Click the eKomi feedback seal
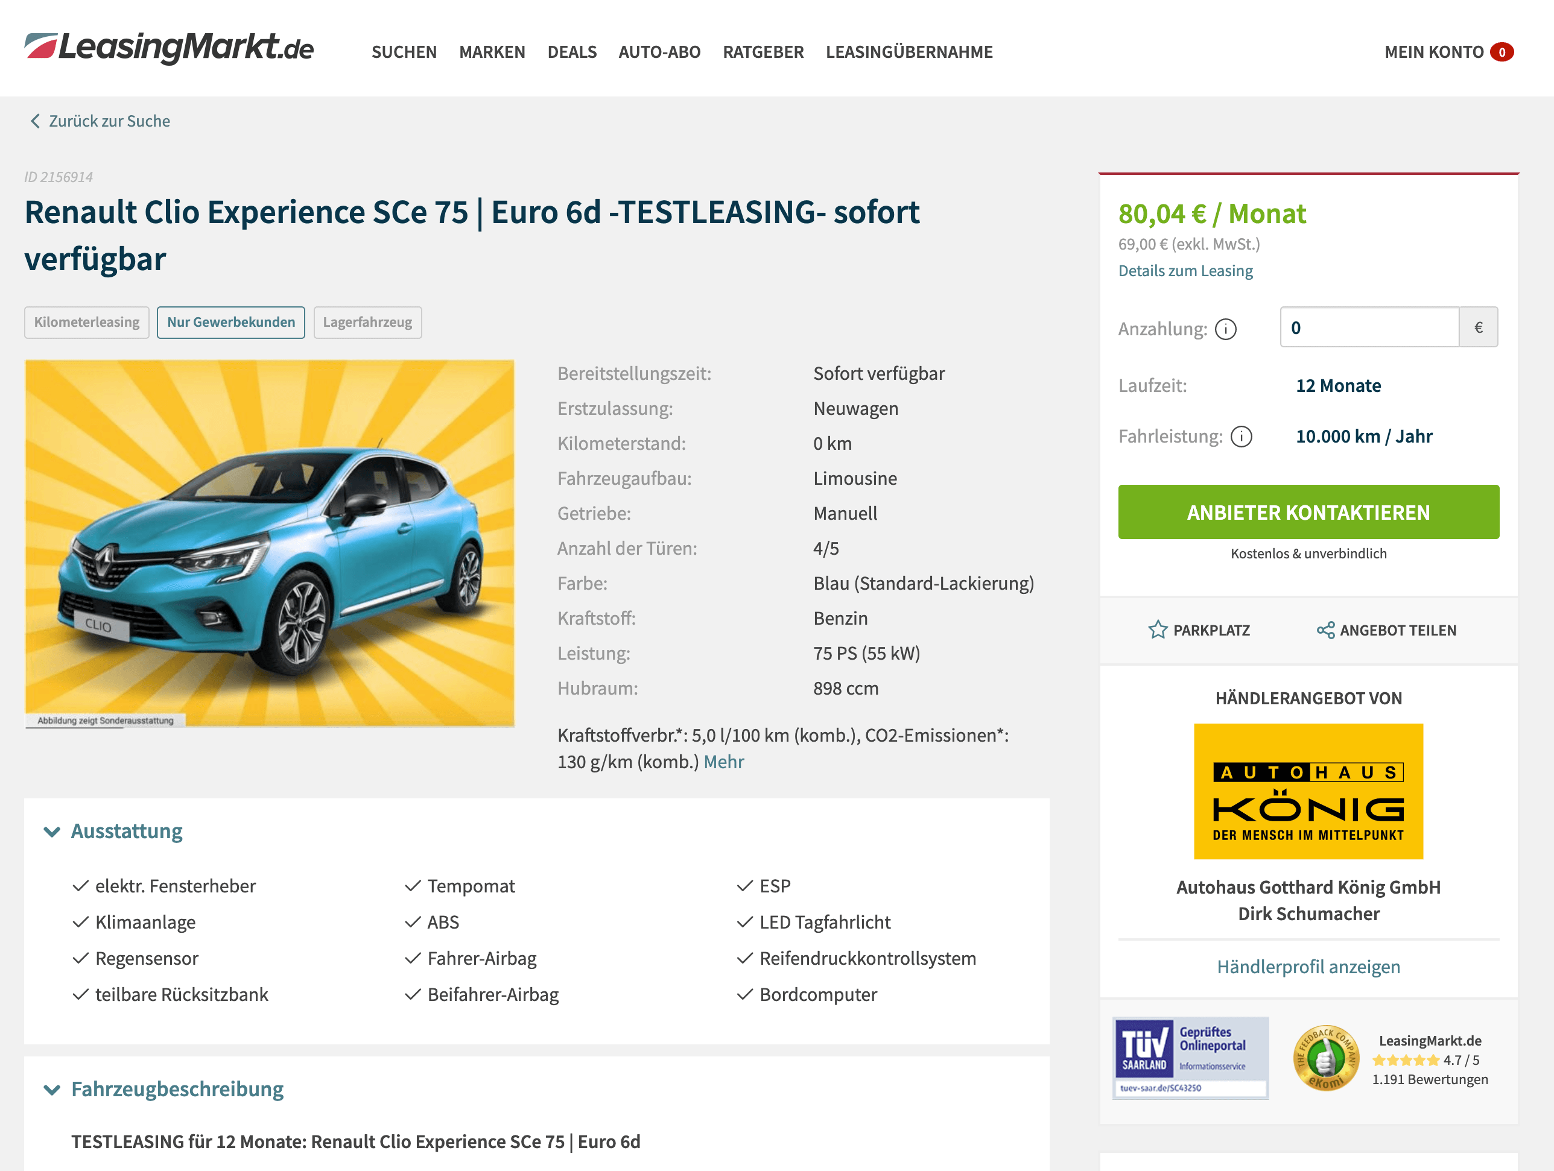The width and height of the screenshot is (1554, 1171). tap(1326, 1058)
